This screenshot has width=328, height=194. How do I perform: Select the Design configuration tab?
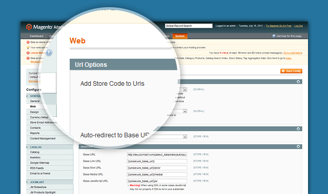pos(34,112)
